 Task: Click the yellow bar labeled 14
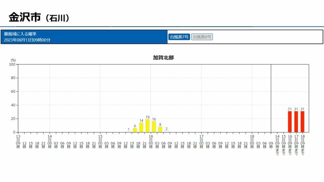pos(141,127)
